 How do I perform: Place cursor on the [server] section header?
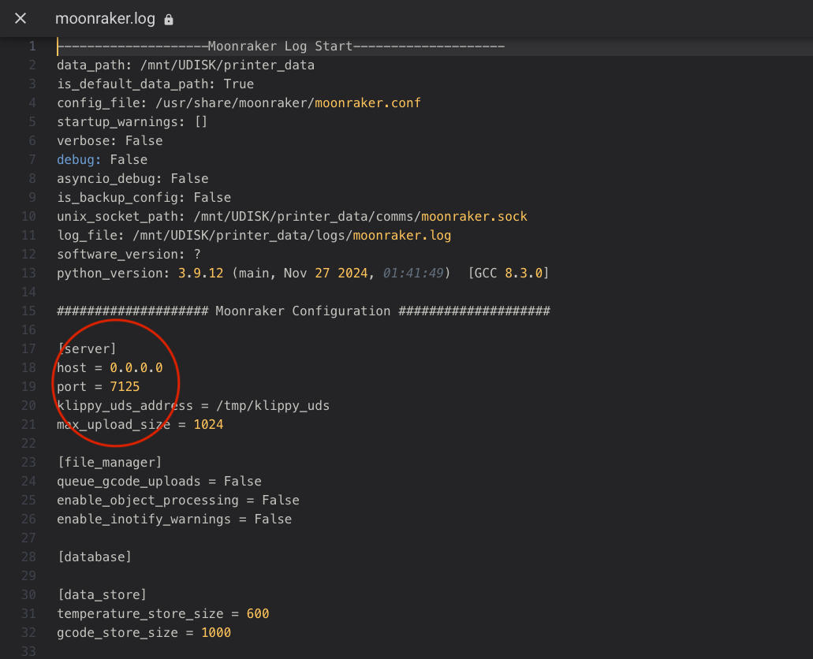pos(87,348)
